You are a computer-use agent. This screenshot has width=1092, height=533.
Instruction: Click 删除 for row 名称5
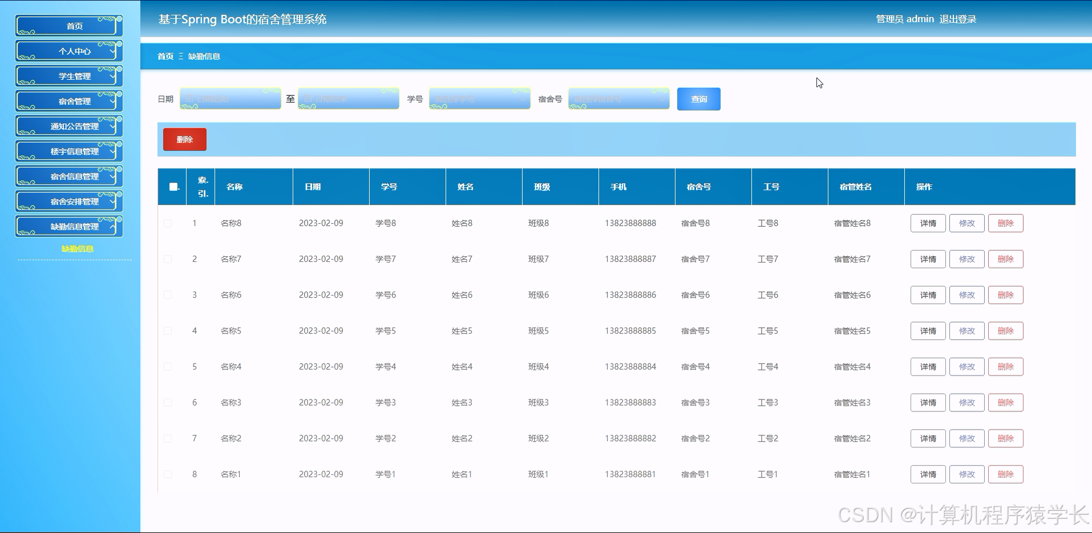[1005, 331]
